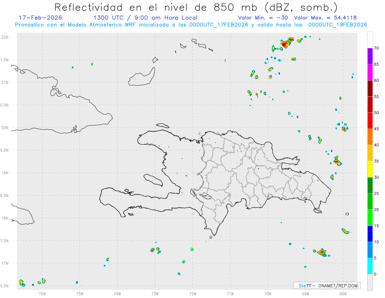Screen dimensions: 385x298
Task: Click the colorbar tick label '65'
Action: (376, 64)
